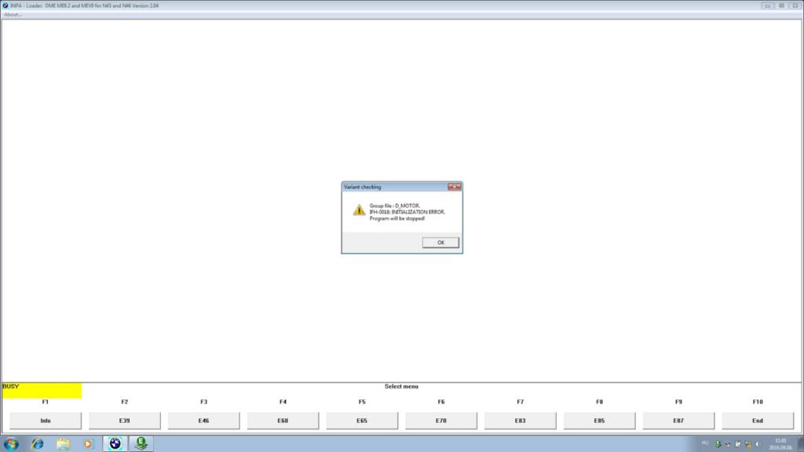This screenshot has height=452, width=804.
Task: Select the E39 model button
Action: click(x=125, y=421)
